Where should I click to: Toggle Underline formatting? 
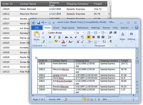pyautogui.click(x=59, y=37)
